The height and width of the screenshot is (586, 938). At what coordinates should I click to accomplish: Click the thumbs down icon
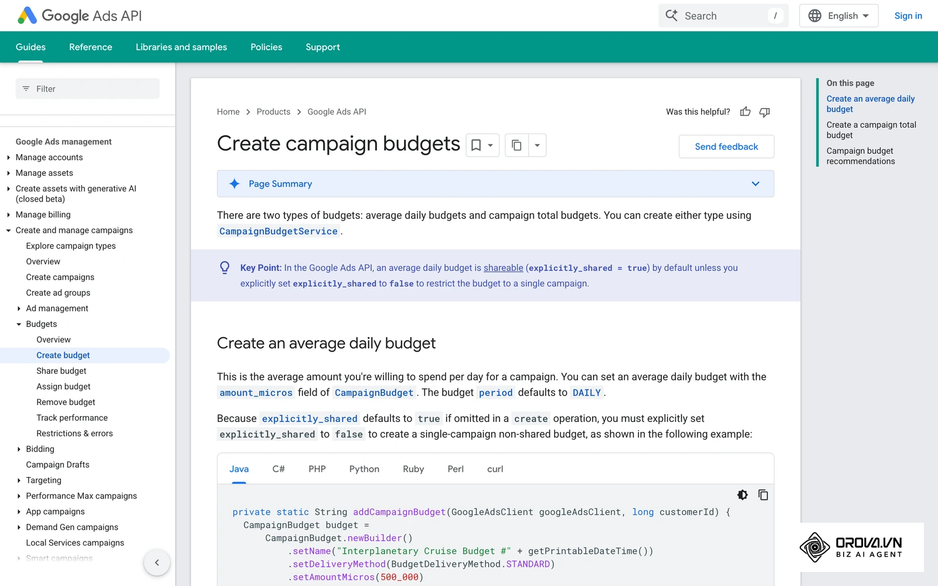click(764, 112)
